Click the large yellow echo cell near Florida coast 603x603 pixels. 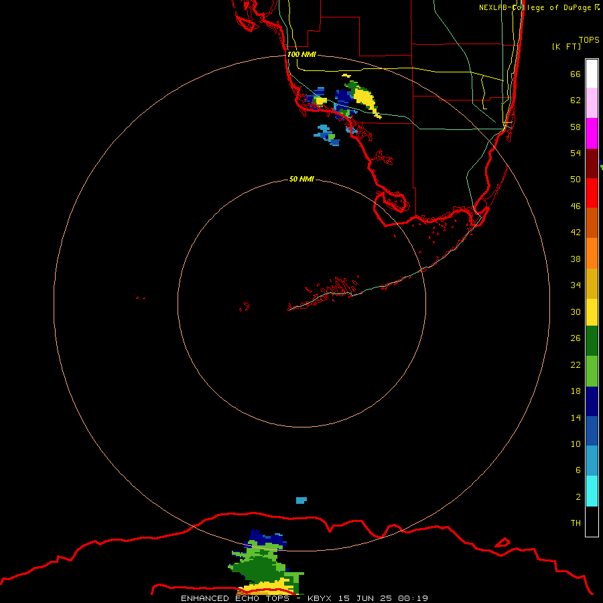pos(364,98)
